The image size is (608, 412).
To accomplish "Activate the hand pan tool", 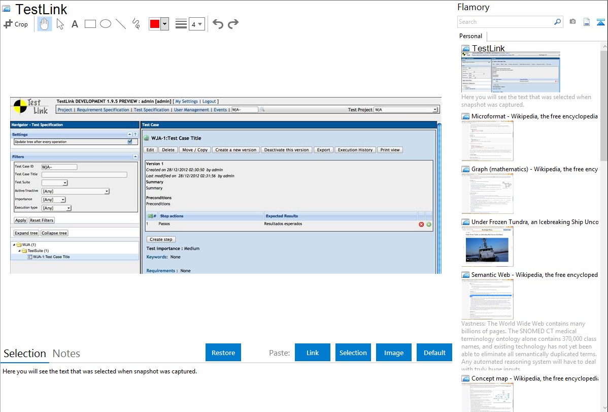I will point(45,24).
